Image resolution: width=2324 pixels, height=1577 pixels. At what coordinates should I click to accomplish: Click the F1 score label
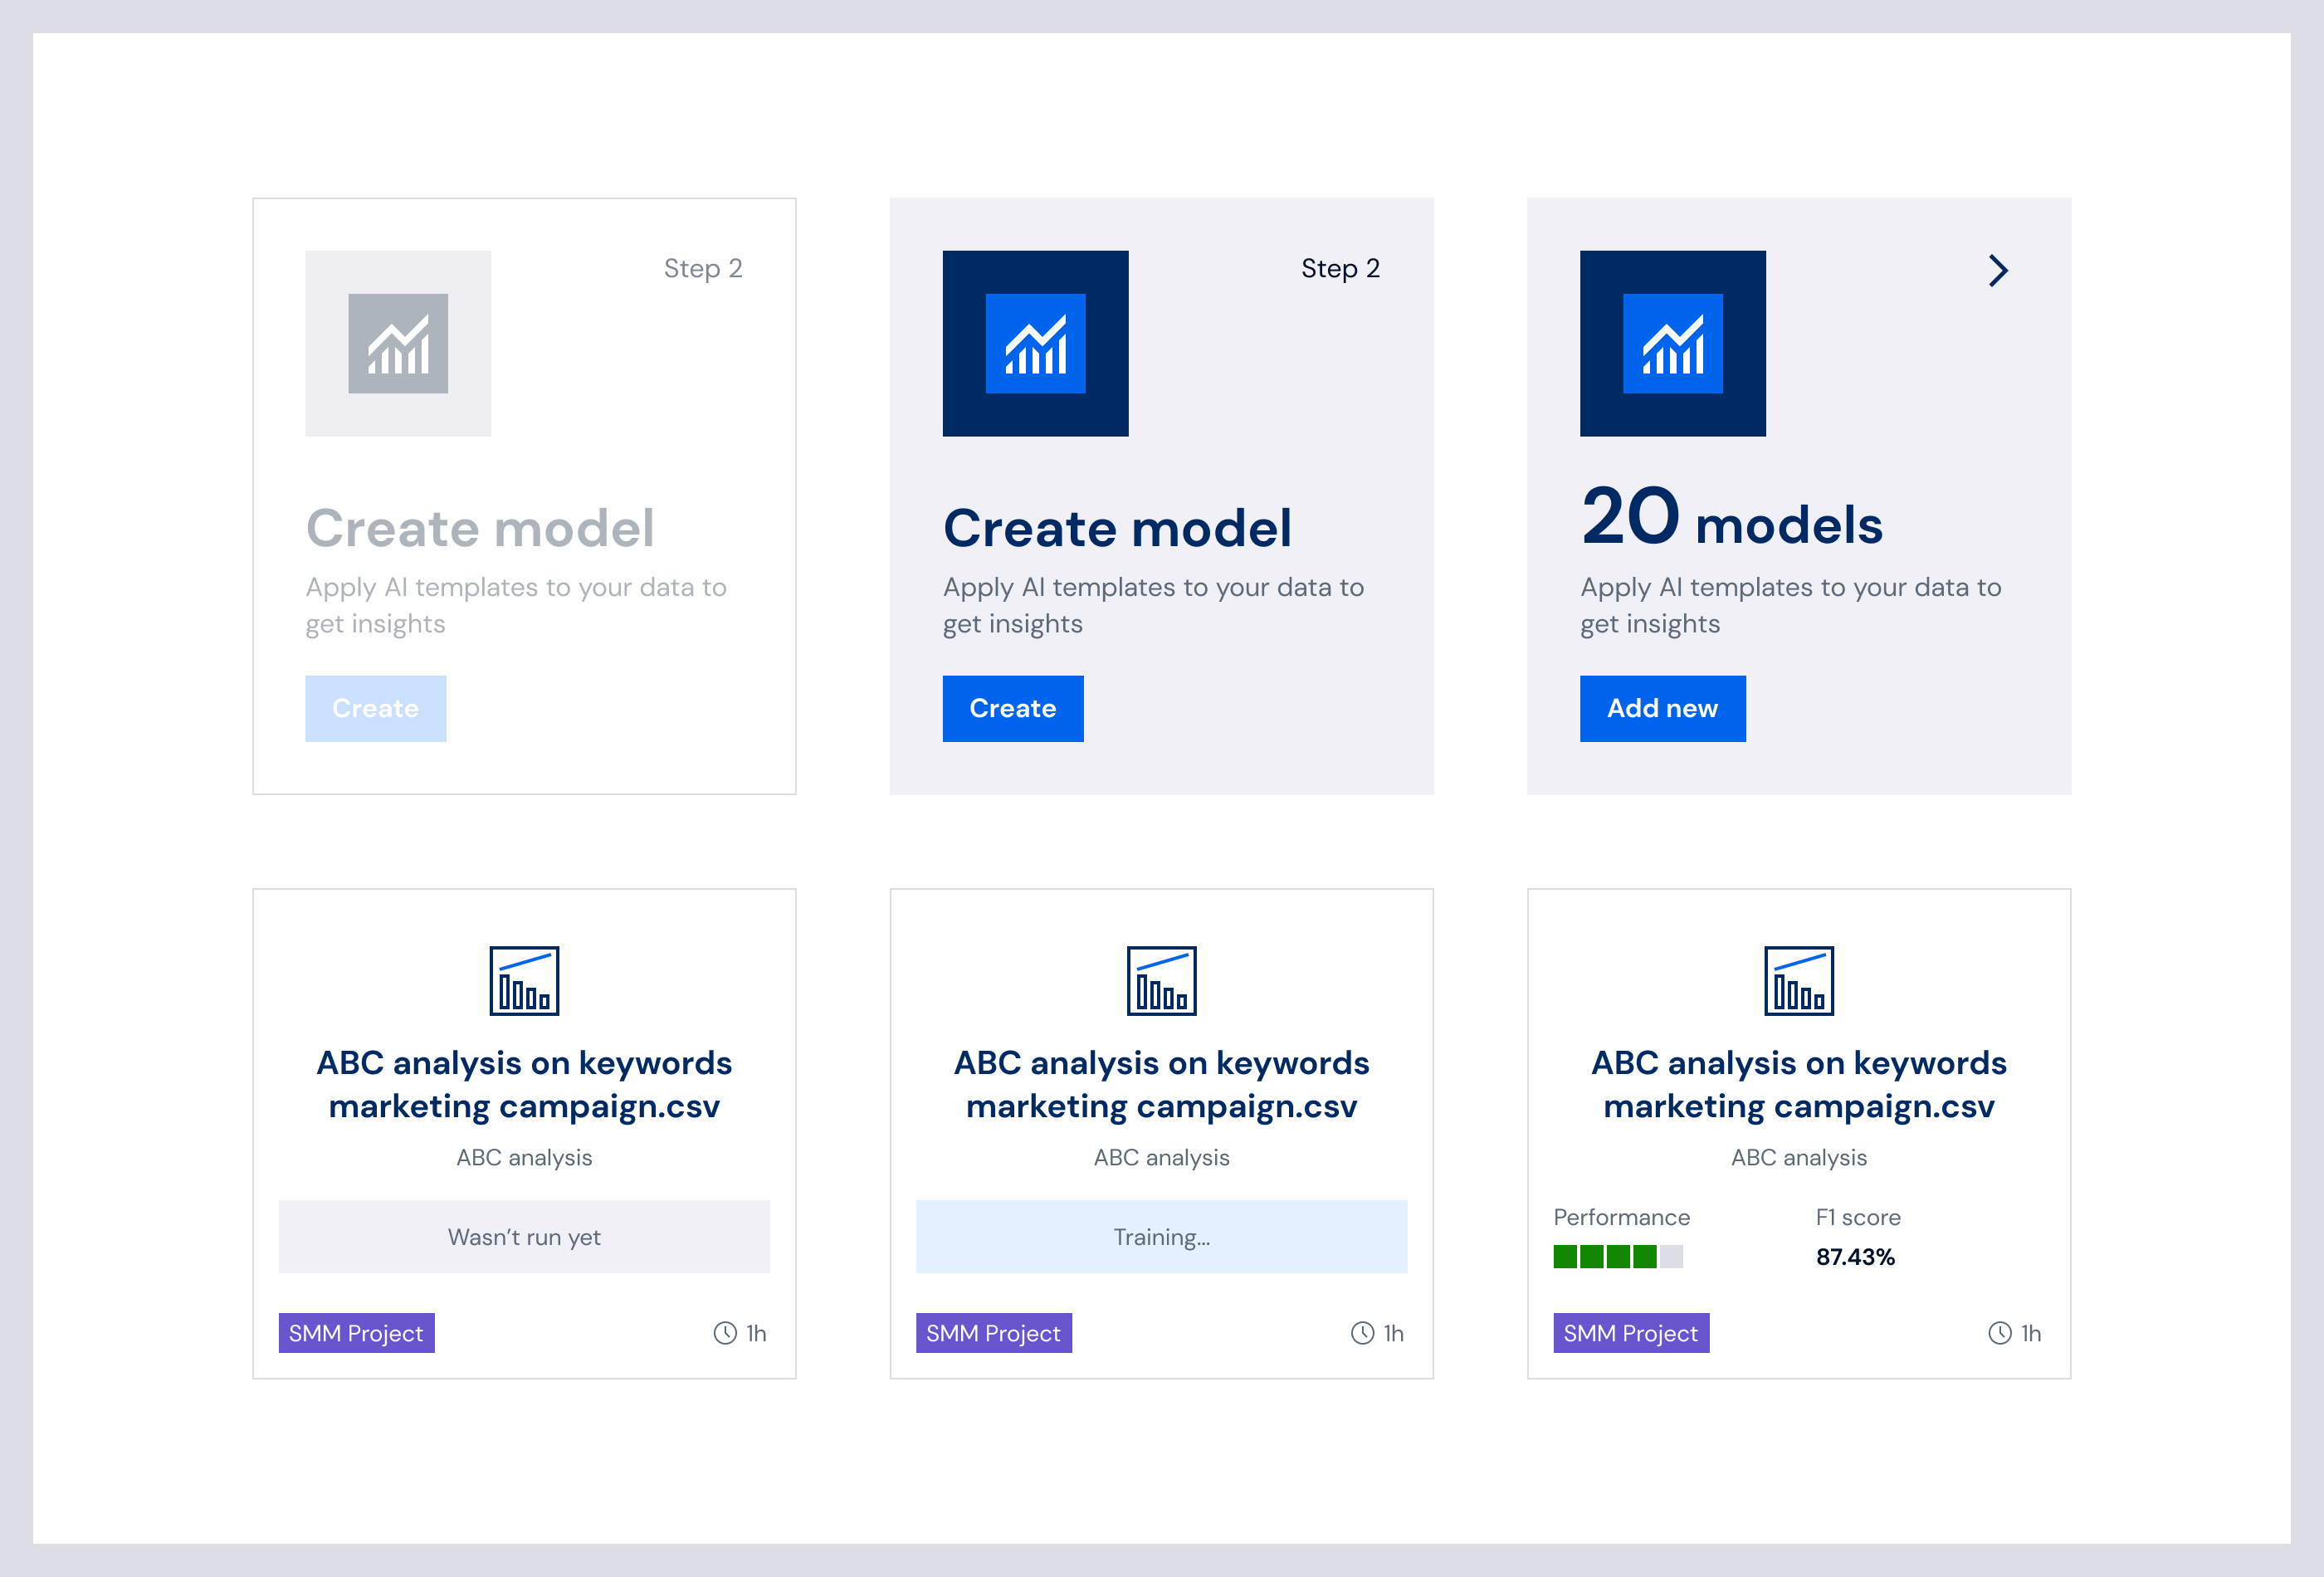pos(1857,1217)
